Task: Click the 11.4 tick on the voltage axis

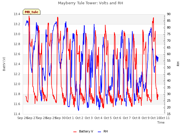Action: [x=17, y=114]
